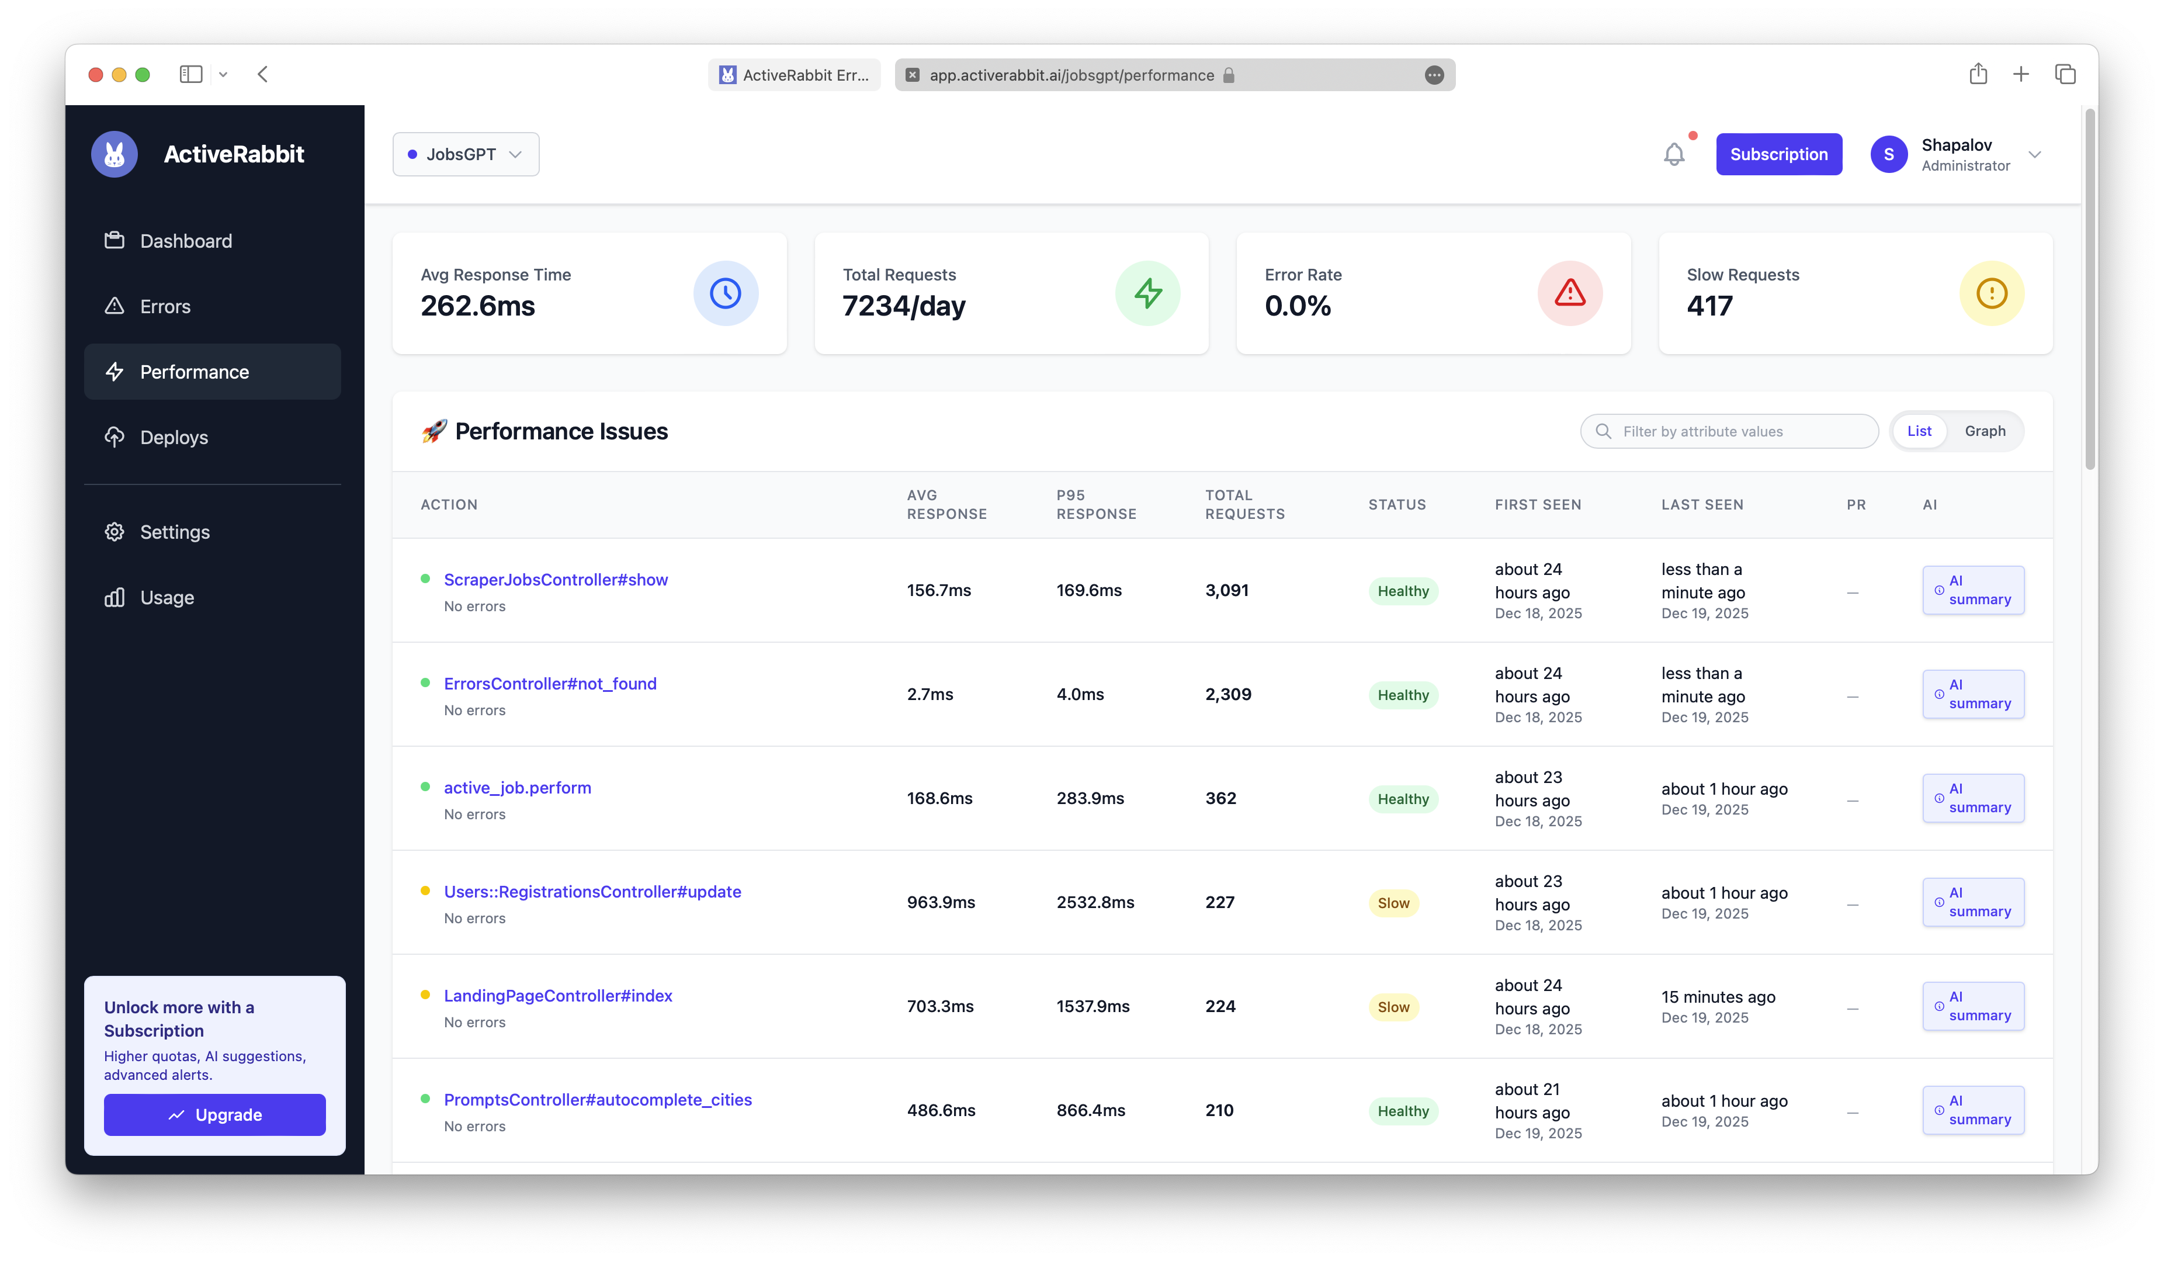This screenshot has width=2164, height=1261.
Task: Click the AI summary for LandingPageController#index
Action: click(x=1972, y=1006)
